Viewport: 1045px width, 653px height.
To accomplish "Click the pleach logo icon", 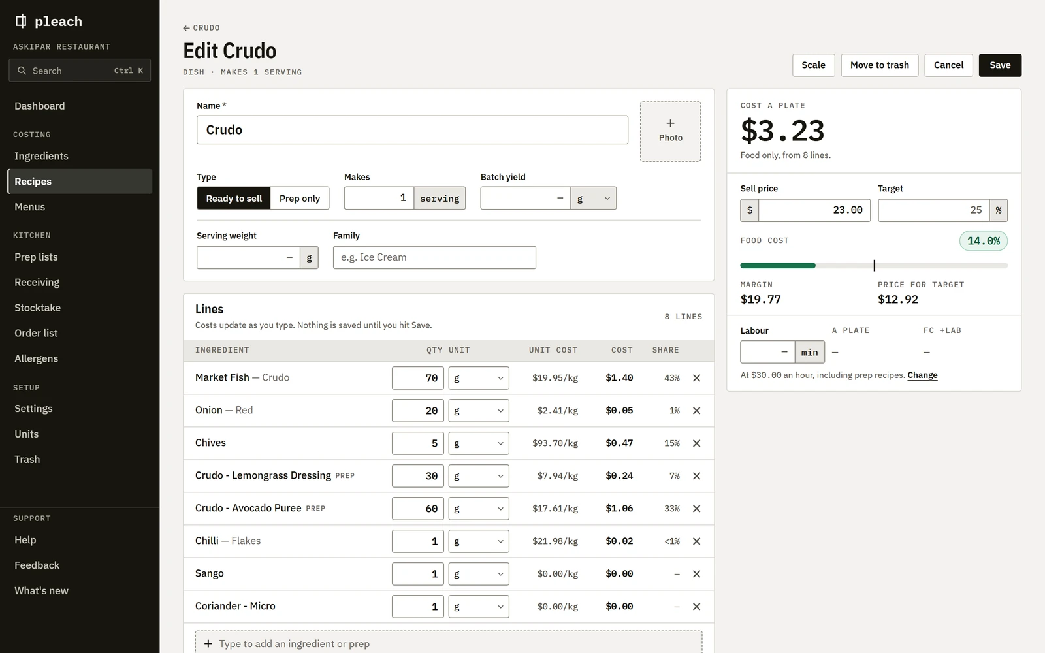I will click(21, 22).
